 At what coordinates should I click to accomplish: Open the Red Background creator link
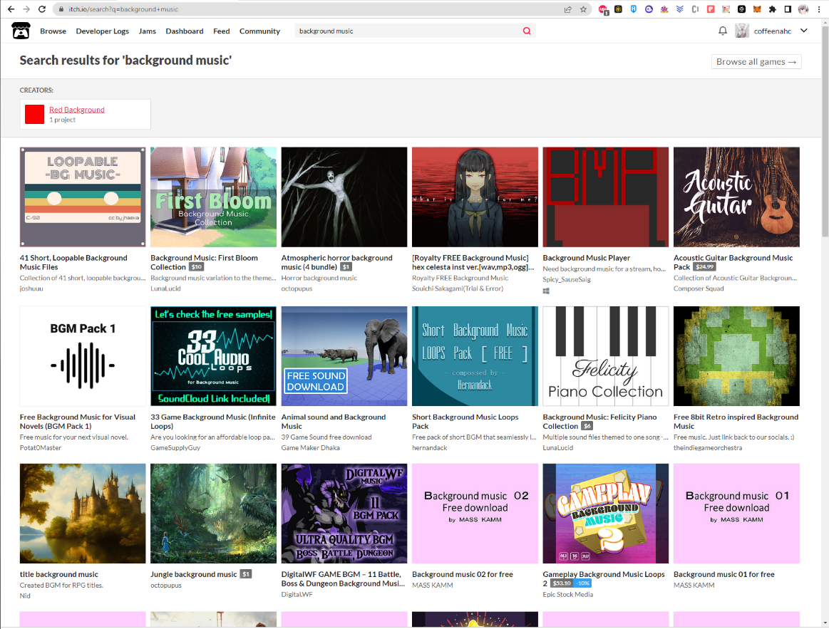[77, 110]
